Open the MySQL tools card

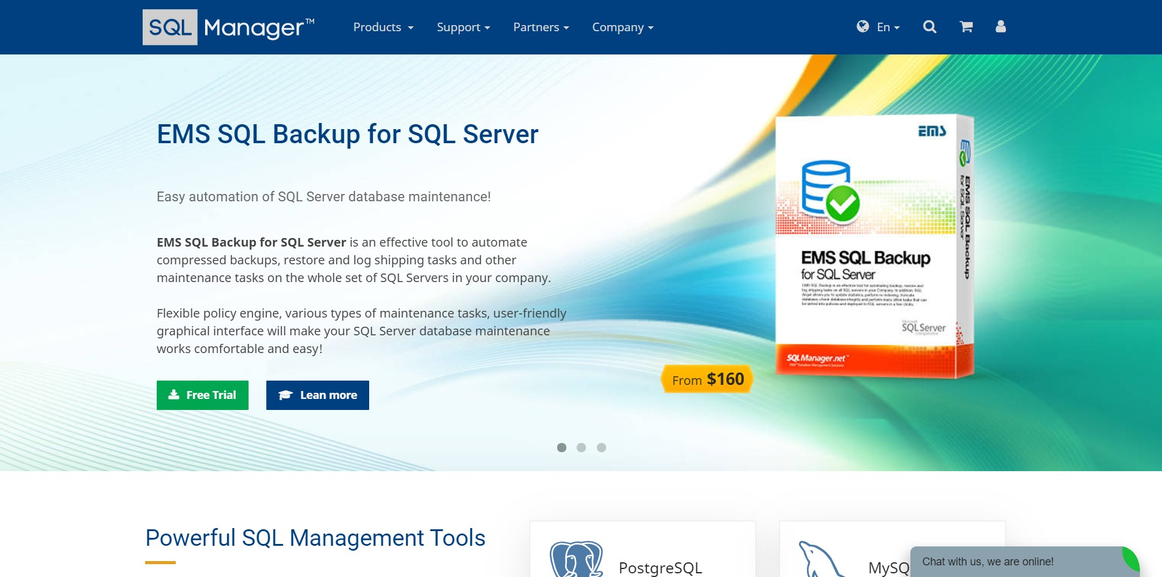[x=892, y=549]
